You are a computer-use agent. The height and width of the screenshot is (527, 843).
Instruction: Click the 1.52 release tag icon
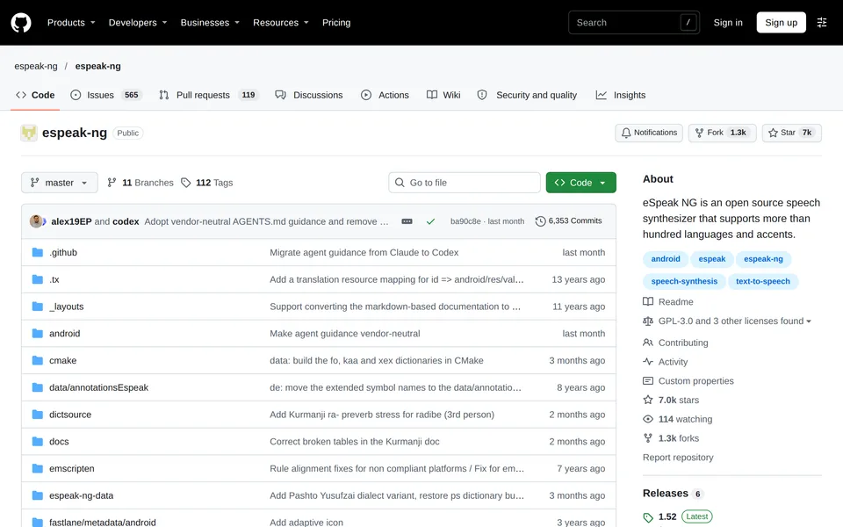coord(648,517)
